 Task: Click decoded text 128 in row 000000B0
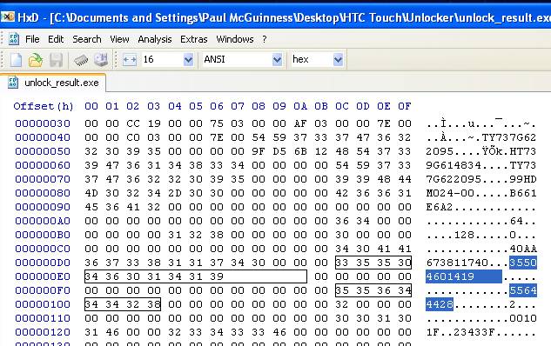(x=464, y=235)
